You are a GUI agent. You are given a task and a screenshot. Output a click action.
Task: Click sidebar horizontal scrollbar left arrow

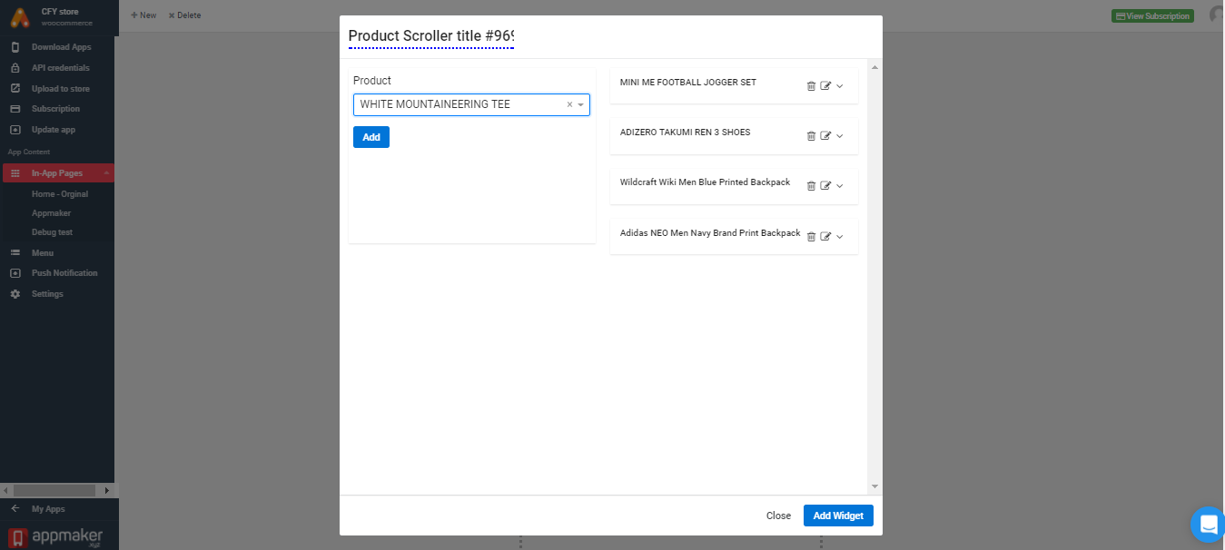(6, 490)
